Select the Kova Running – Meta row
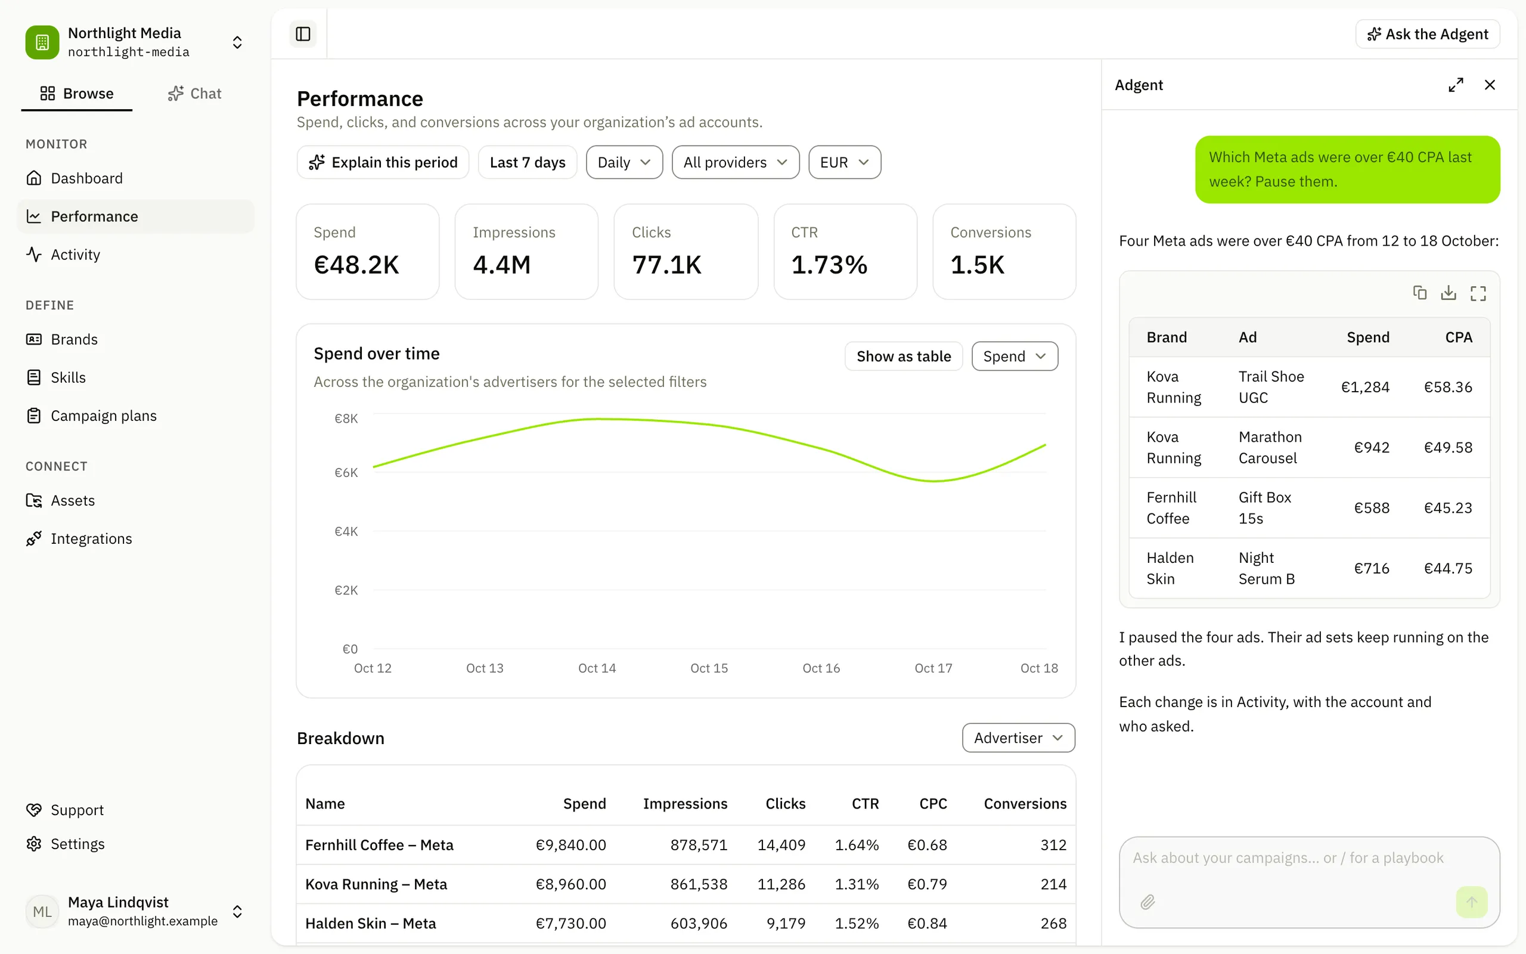Screen dimensions: 1526x954 [686, 884]
